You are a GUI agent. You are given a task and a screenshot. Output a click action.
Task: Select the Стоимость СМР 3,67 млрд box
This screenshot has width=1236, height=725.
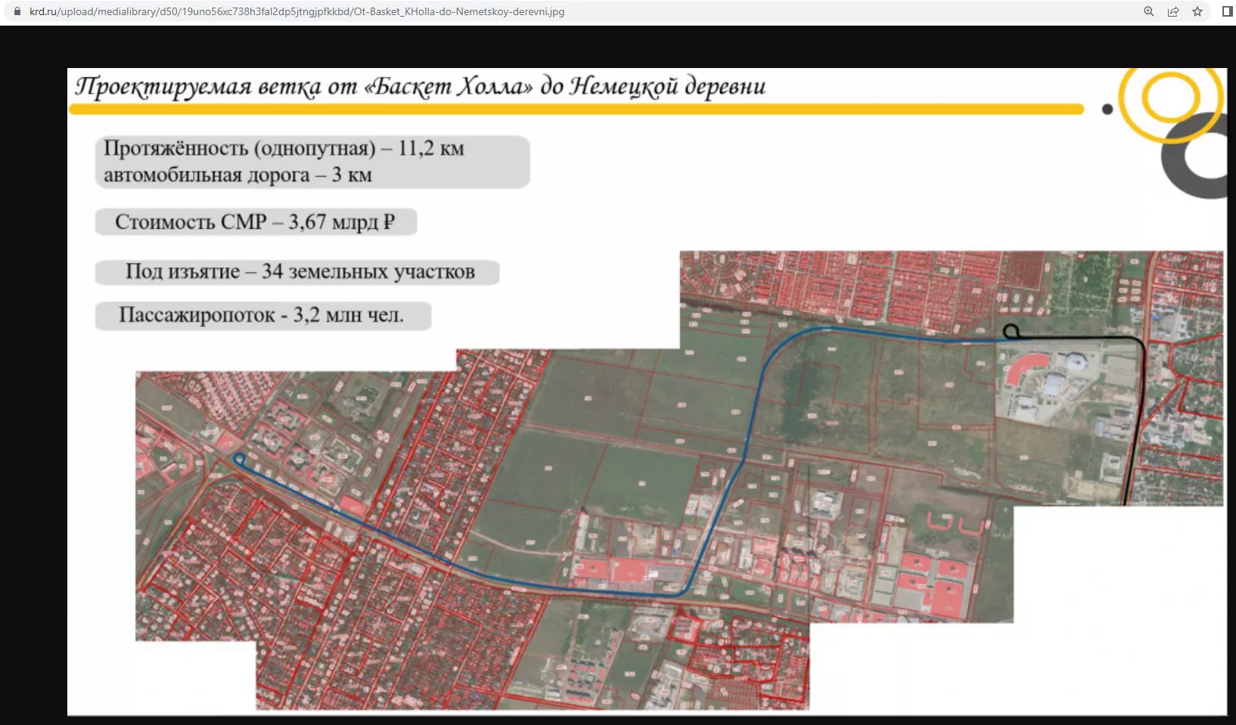click(x=256, y=222)
